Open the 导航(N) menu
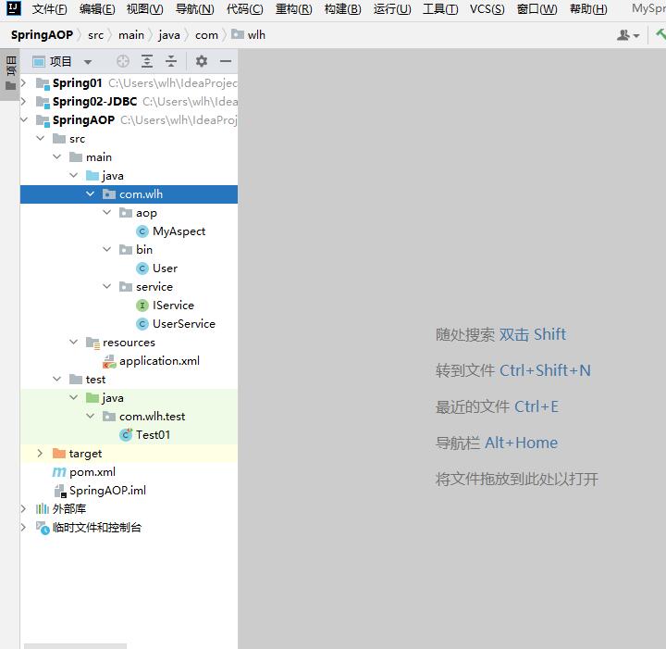 195,9
